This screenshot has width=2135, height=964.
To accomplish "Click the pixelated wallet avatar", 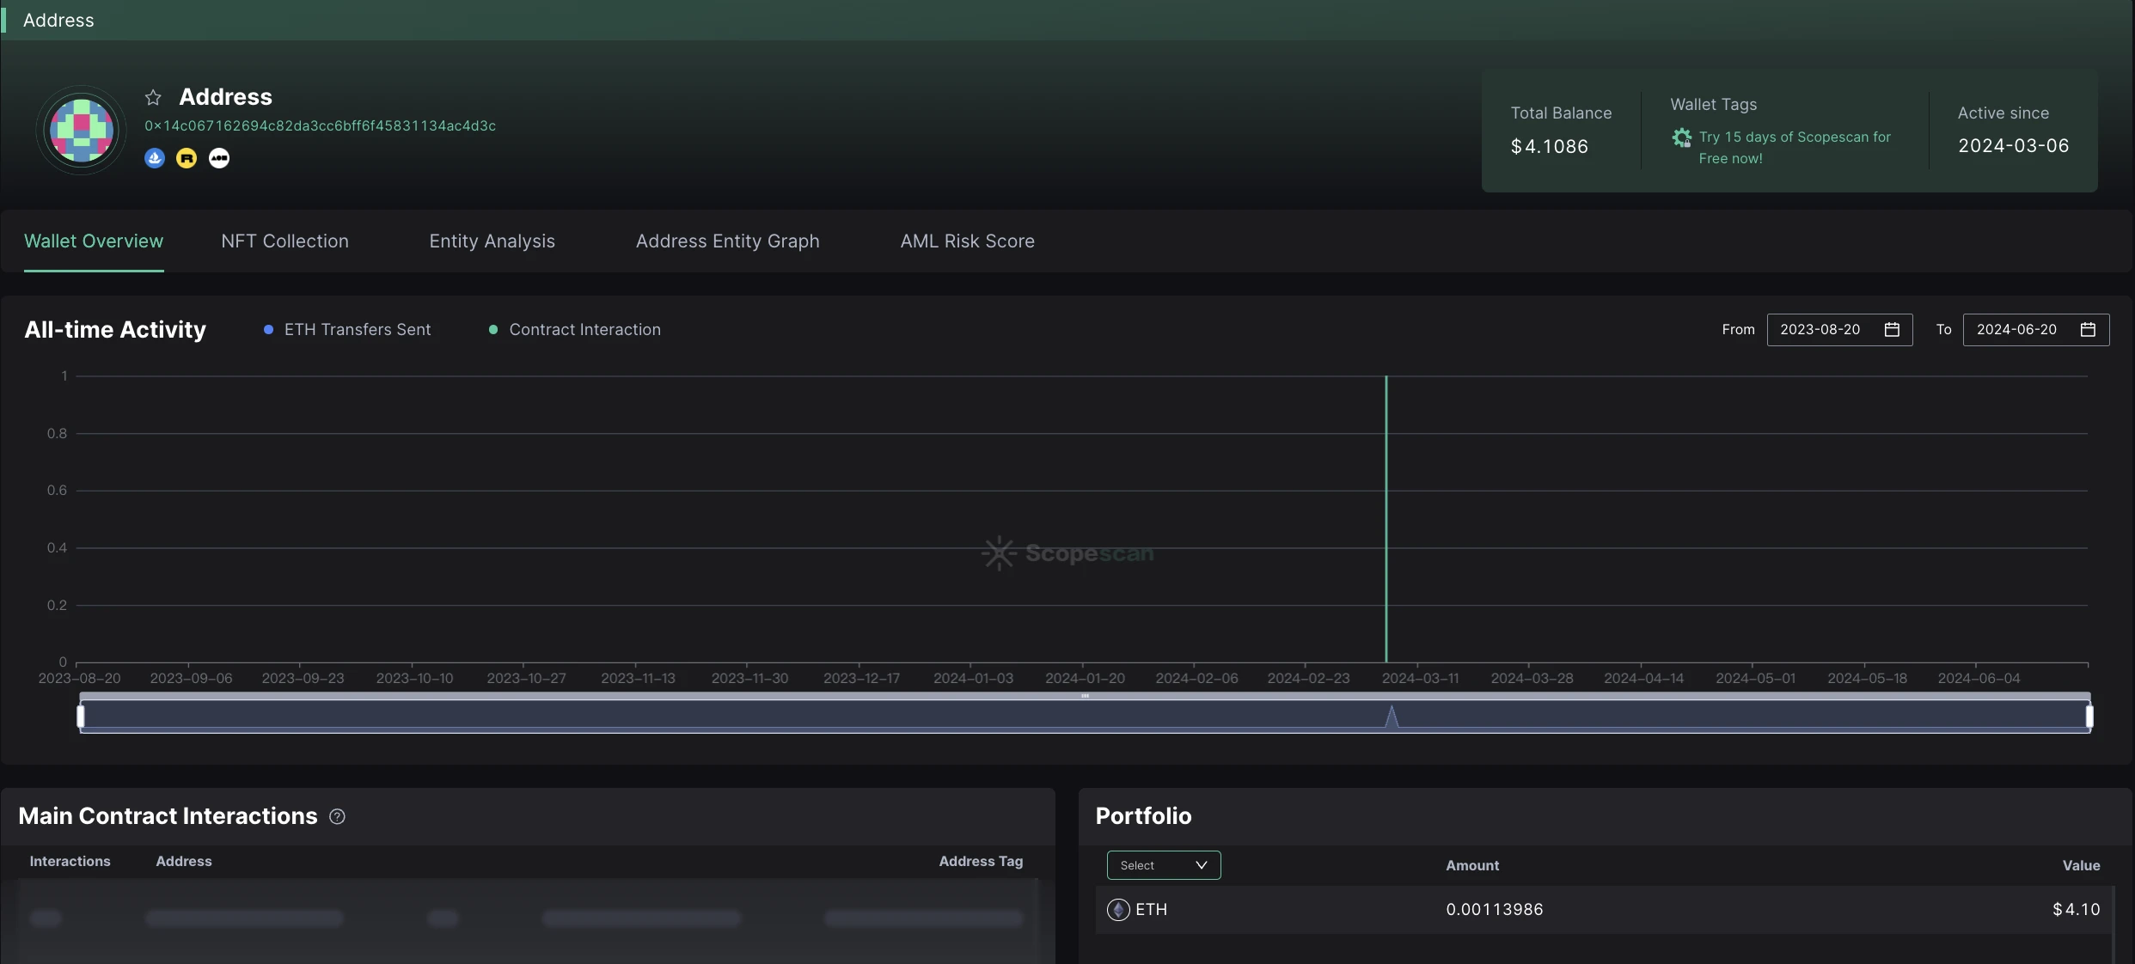I will 82,131.
